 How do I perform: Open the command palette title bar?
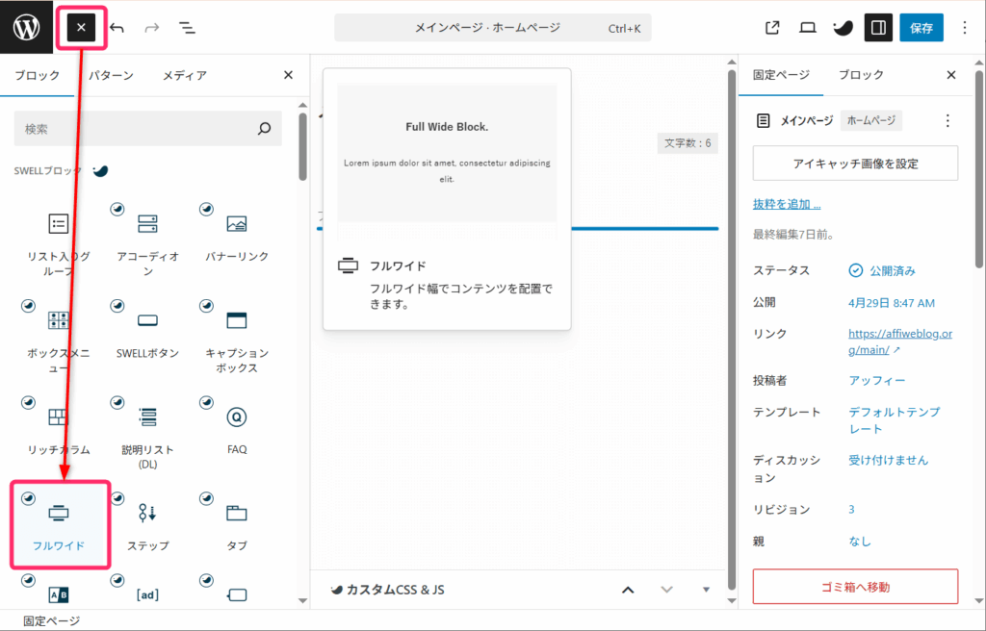tap(492, 28)
